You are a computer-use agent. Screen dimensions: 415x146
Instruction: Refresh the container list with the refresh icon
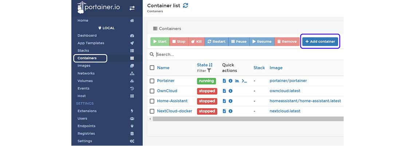186,5
